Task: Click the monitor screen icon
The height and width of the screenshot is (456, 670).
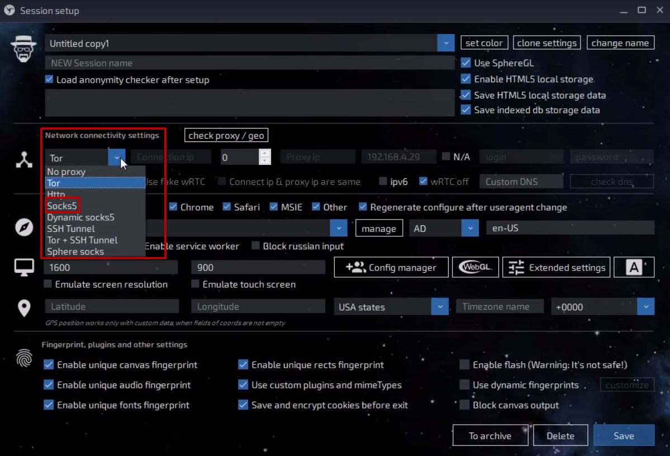Action: coord(24,268)
